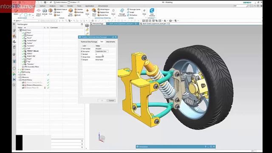The height and width of the screenshot is (153, 272).
Task: Choose the Draft command
Action: [x=77, y=15]
